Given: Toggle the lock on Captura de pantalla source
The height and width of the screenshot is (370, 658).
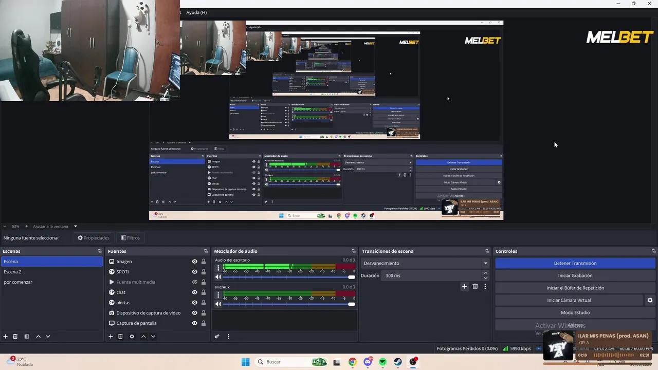Looking at the screenshot, I should [204, 323].
